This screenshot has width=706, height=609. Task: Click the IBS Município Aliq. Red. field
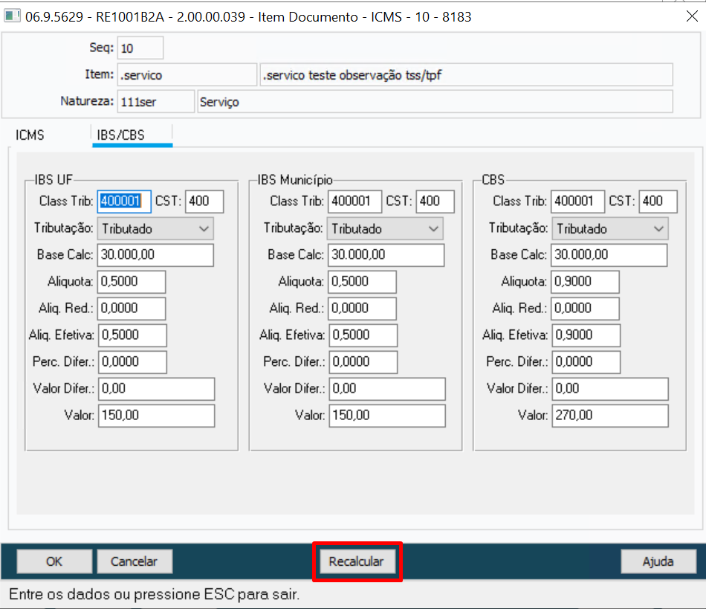click(x=362, y=309)
